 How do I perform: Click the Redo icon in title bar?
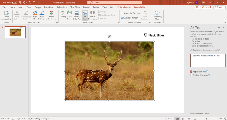point(30,3)
